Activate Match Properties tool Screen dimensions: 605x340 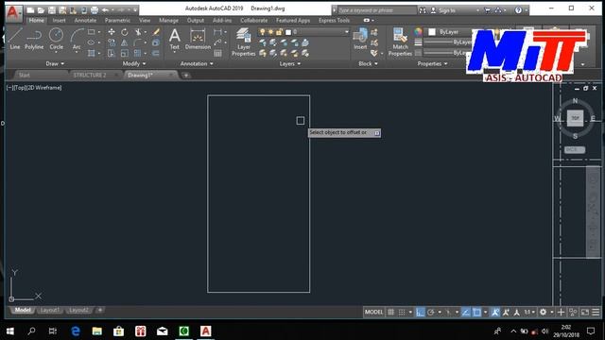[x=400, y=42]
